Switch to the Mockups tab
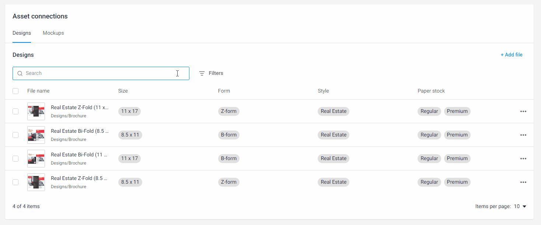541x225 pixels. coord(53,33)
